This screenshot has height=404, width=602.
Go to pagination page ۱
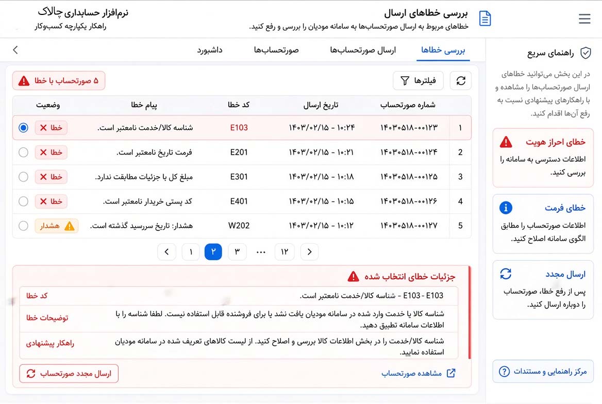click(191, 252)
